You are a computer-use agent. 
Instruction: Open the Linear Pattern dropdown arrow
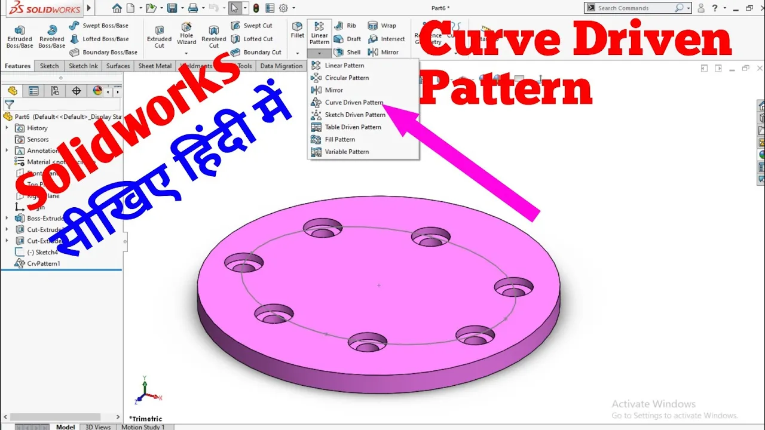[319, 54]
